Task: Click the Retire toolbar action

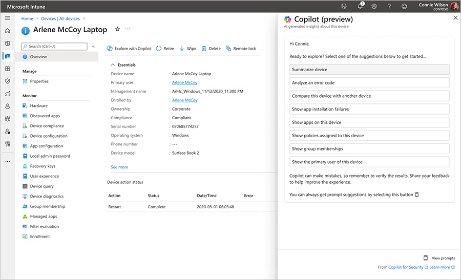Action: click(x=165, y=49)
